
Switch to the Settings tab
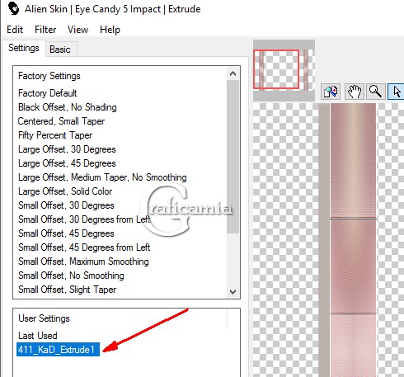(24, 48)
